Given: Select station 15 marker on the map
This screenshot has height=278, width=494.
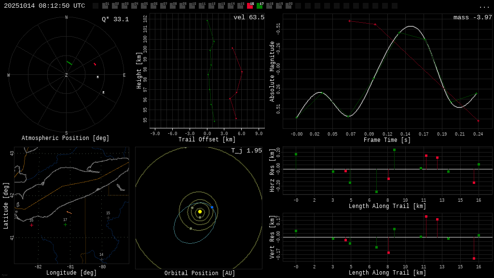Looking at the screenshot, I should tap(108, 218).
